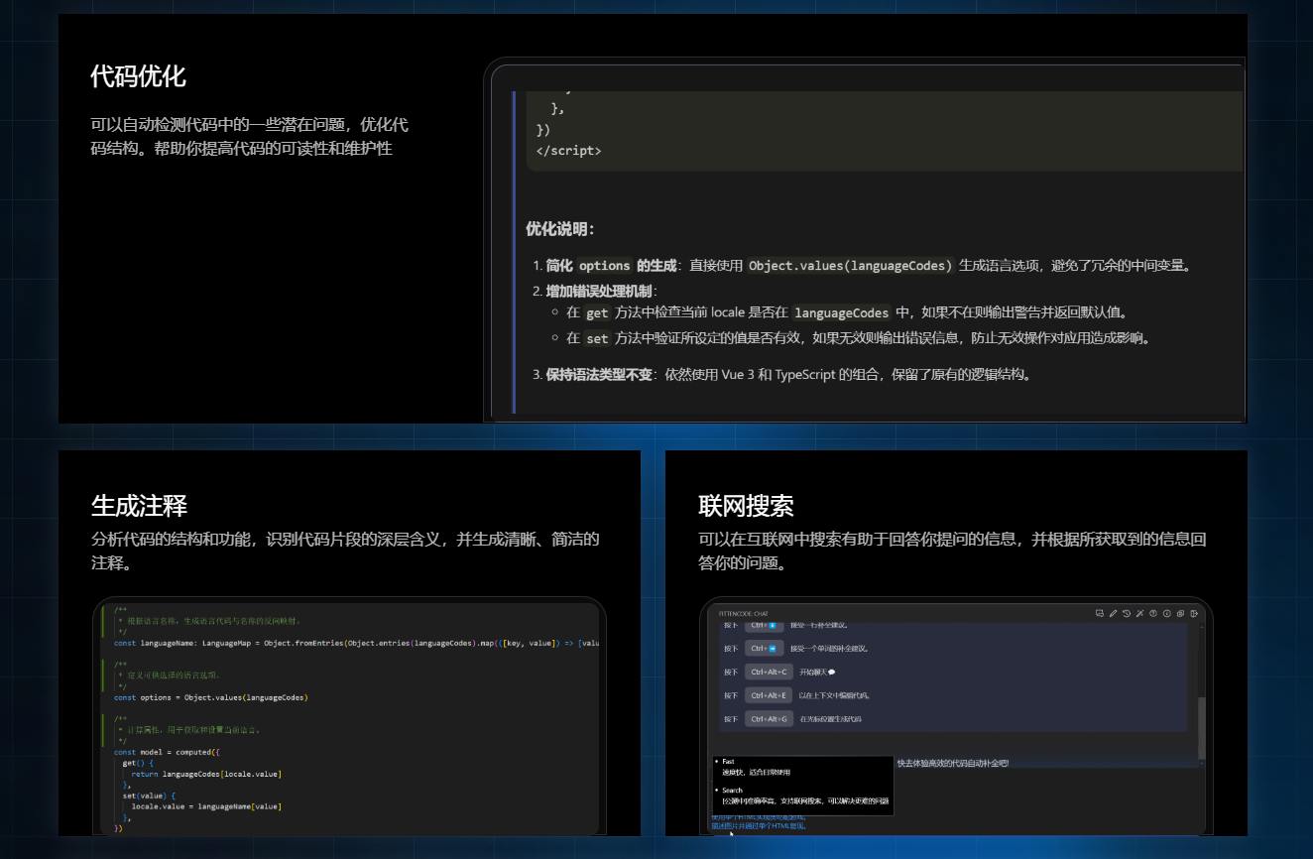1313x859 pixels.
Task: Click the 代码优化 heading
Action: (x=138, y=76)
